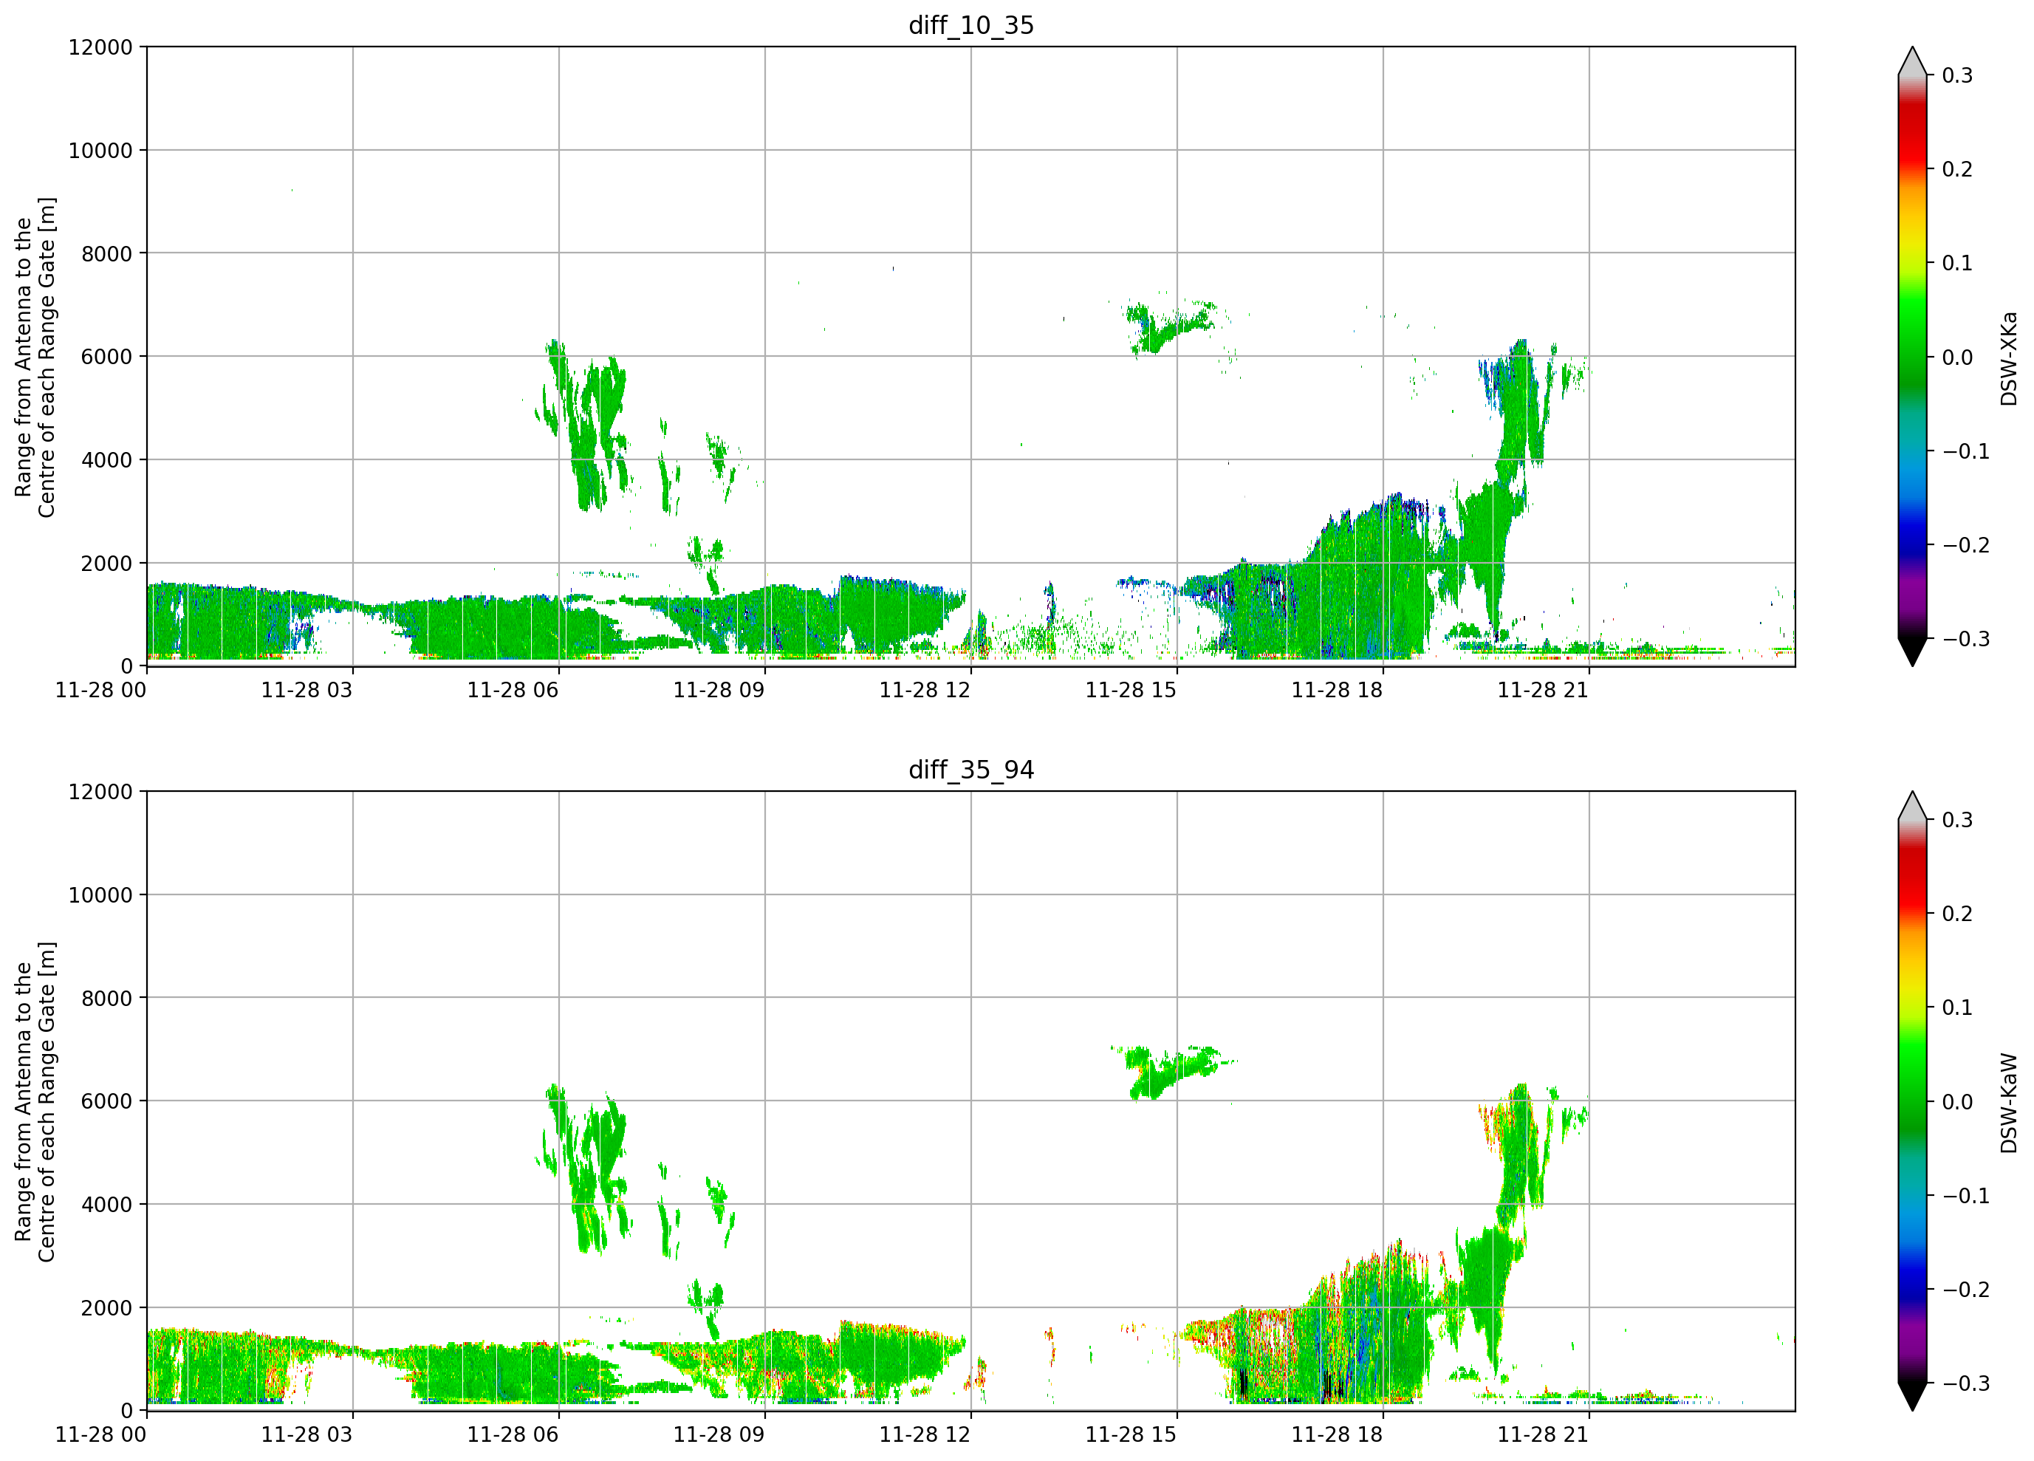Select the "0.0" tick on DSW-KaW colorbar

coord(1958,1102)
